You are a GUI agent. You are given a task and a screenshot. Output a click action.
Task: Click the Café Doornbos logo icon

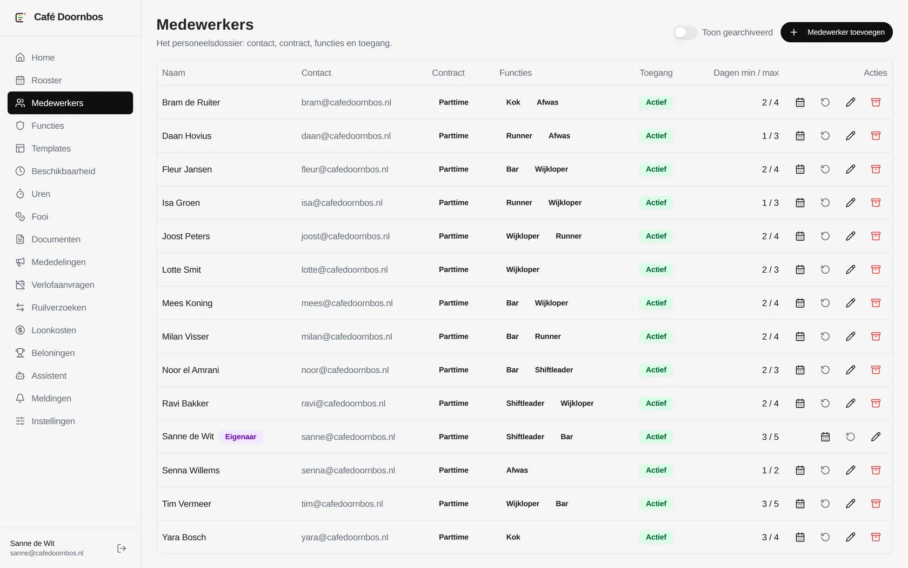tap(21, 17)
